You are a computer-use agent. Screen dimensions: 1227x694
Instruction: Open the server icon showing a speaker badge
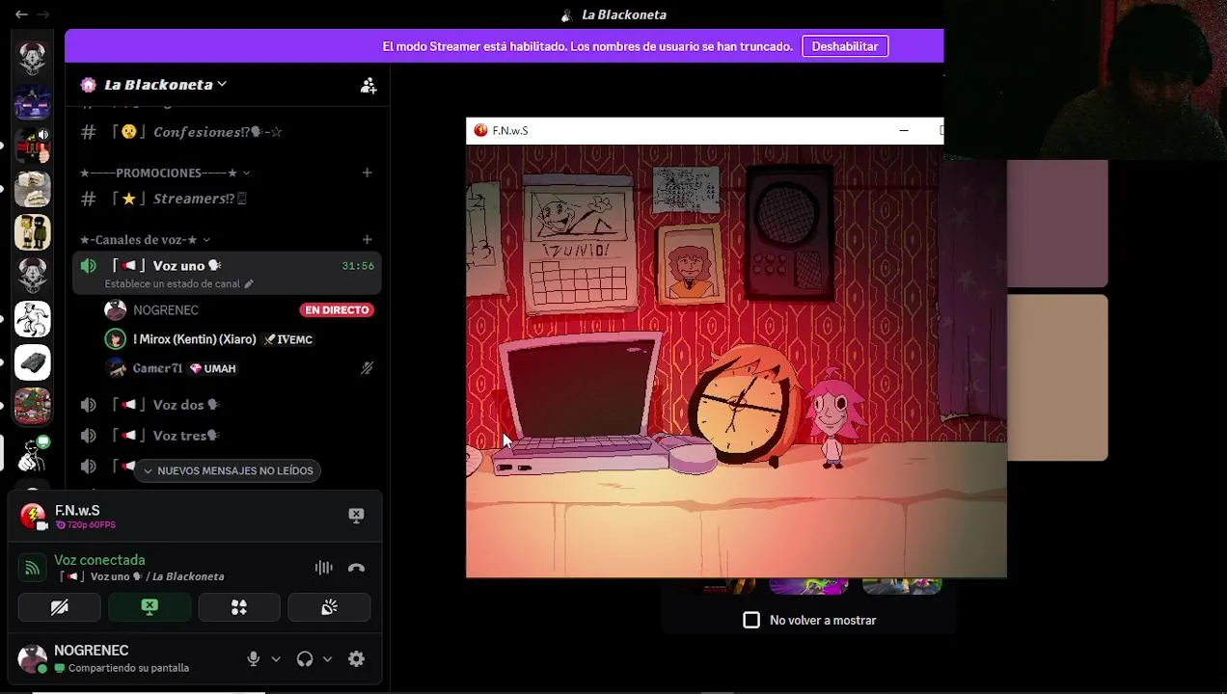pyautogui.click(x=33, y=146)
